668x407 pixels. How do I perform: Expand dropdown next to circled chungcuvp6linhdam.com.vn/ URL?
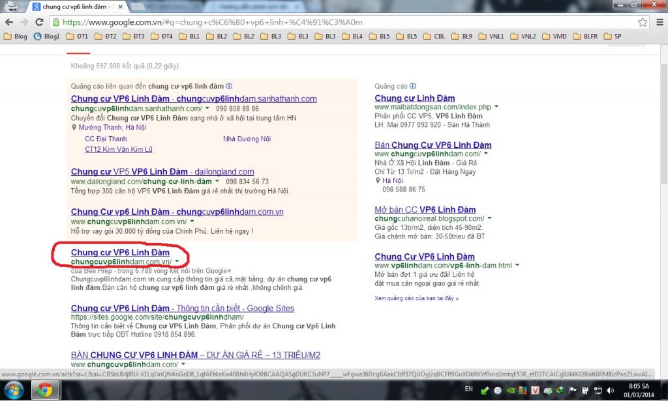tap(177, 262)
